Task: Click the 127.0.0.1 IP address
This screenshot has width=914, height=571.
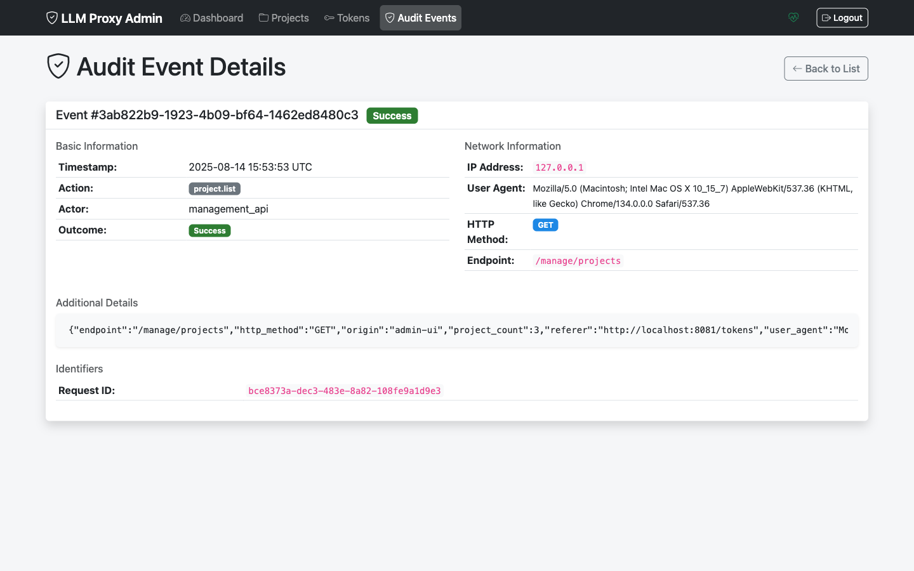Action: point(559,167)
